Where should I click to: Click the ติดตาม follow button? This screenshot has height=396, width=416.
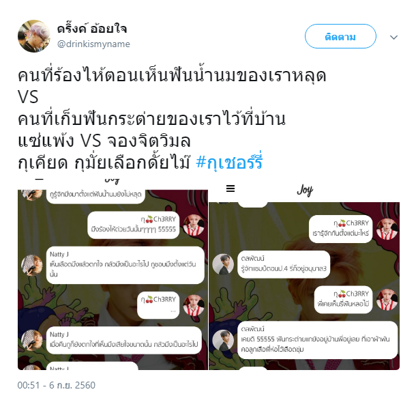[x=340, y=36]
